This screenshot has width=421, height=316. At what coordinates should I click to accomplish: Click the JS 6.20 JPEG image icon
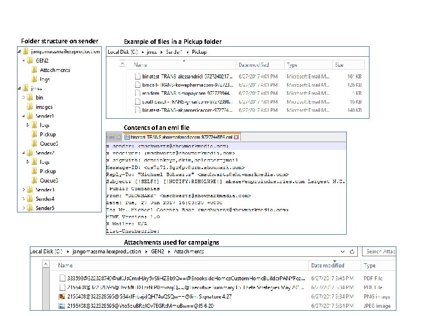tap(62, 306)
